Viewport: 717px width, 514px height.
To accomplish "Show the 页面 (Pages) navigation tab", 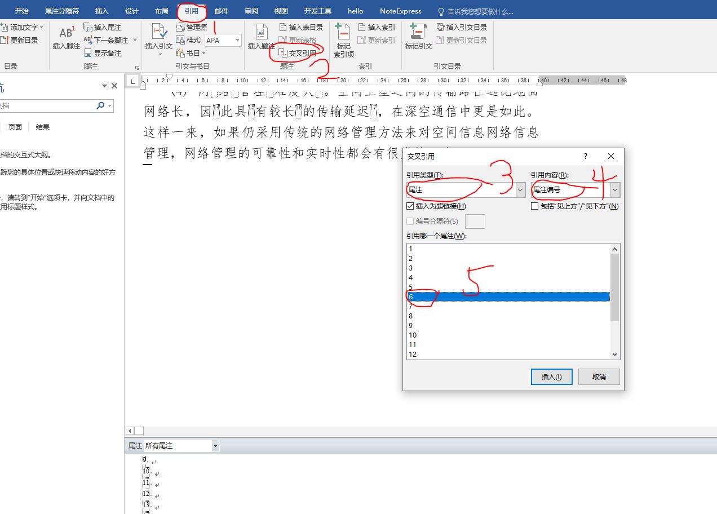I will [15, 127].
